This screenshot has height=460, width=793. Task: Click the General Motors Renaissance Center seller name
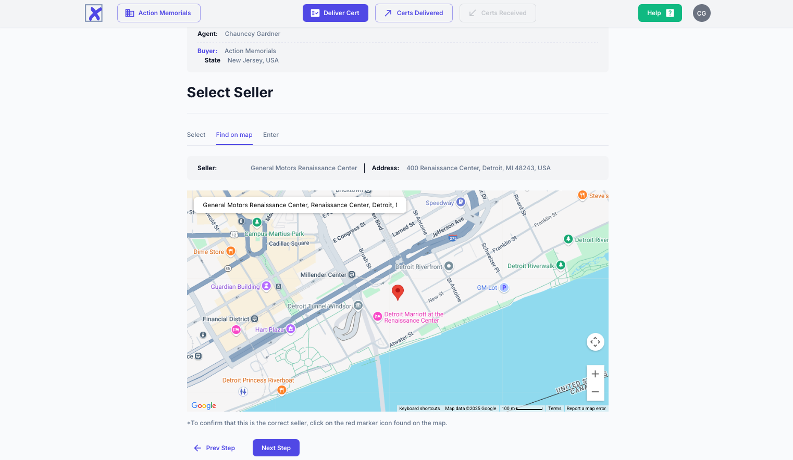(x=304, y=168)
